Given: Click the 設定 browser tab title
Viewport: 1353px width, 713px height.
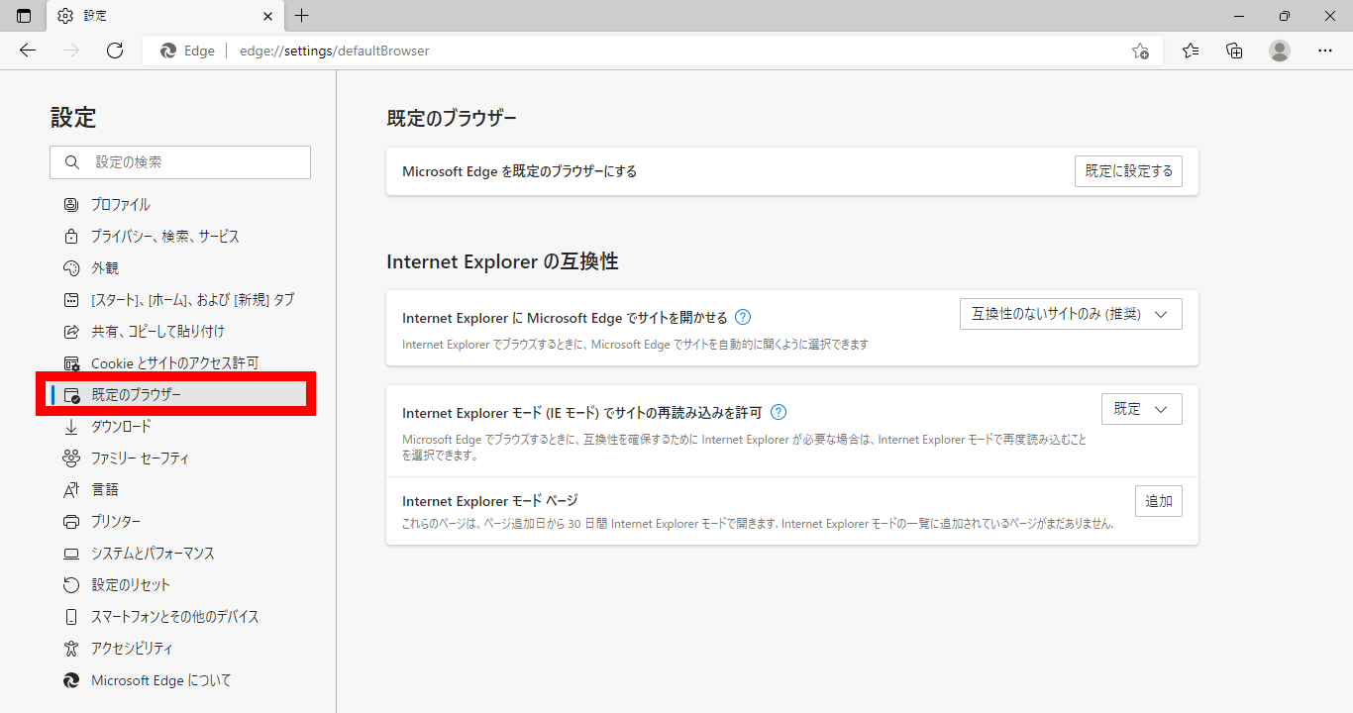Looking at the screenshot, I should [x=96, y=16].
